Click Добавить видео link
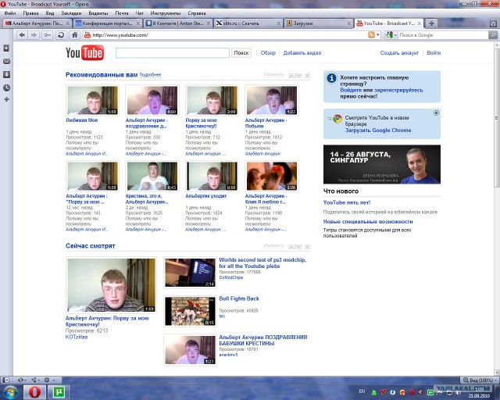Screen dimensions: 500x400 click(x=302, y=53)
